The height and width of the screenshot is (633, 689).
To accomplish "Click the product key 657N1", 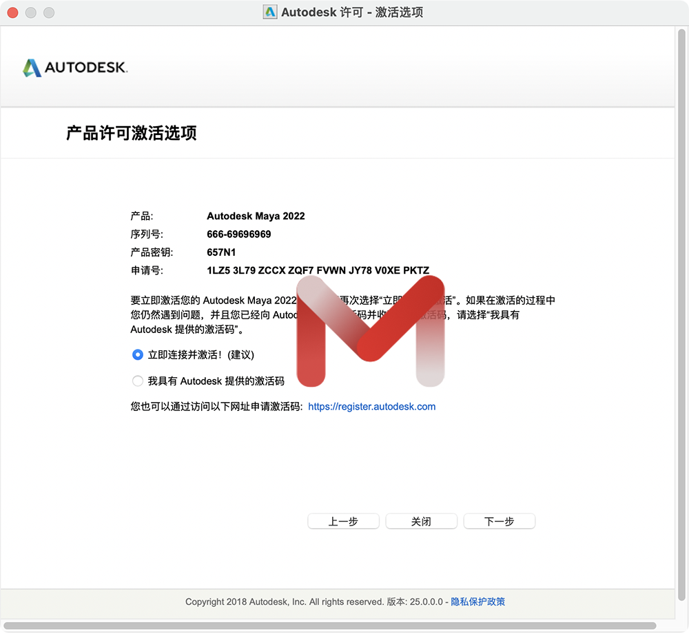I will pyautogui.click(x=221, y=252).
